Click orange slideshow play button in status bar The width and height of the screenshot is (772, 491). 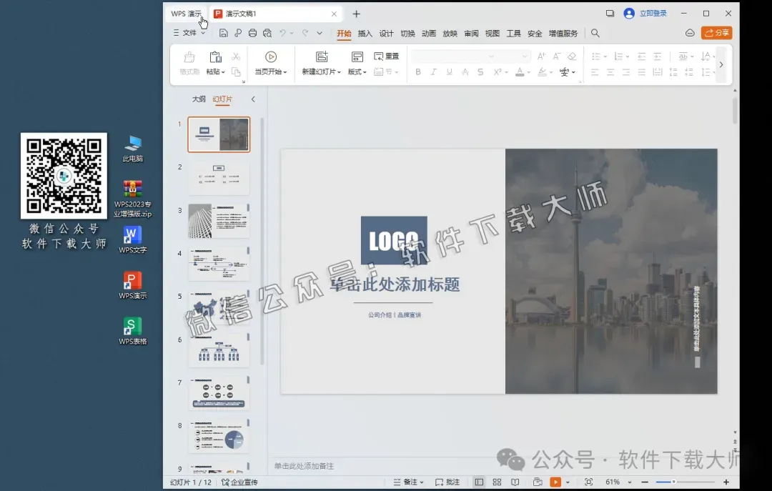[x=555, y=482]
